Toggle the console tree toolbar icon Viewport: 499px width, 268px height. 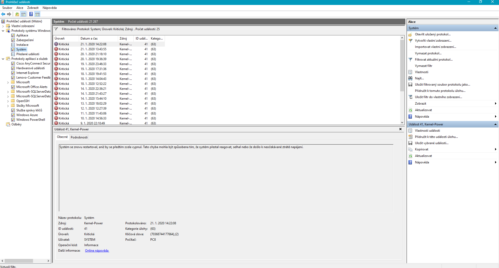23,14
